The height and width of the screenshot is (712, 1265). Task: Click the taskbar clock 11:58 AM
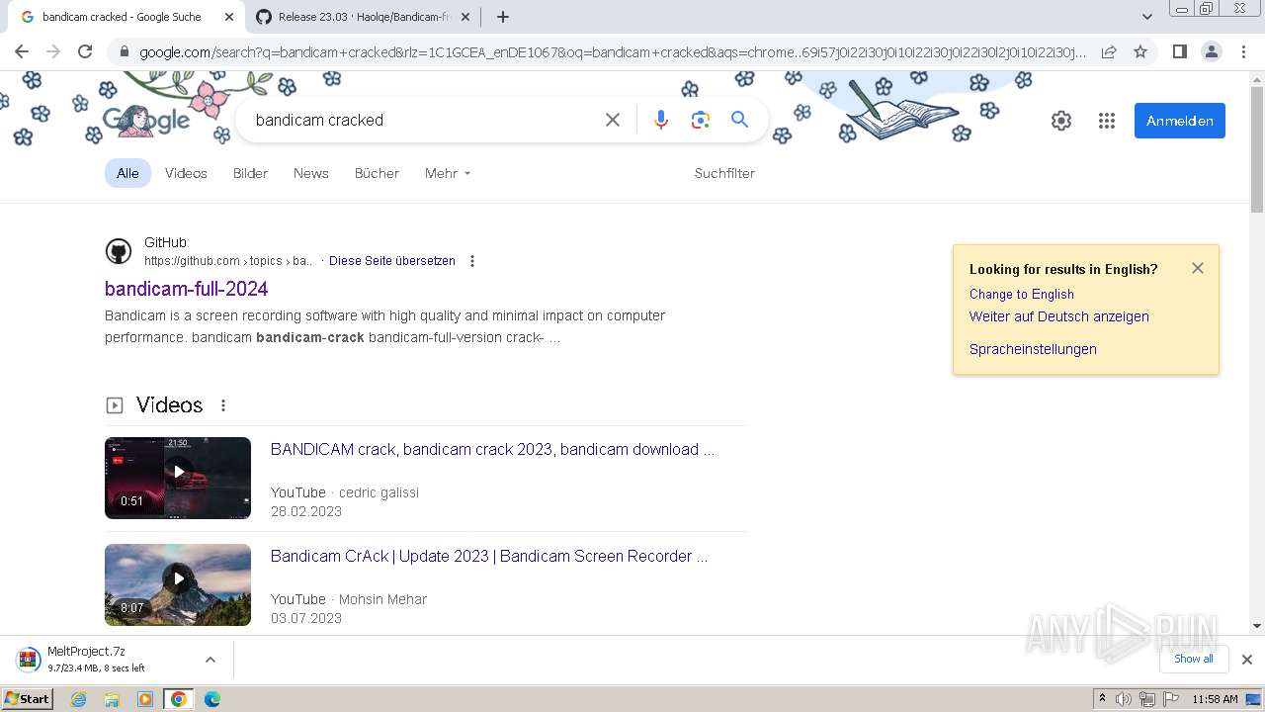point(1215,699)
